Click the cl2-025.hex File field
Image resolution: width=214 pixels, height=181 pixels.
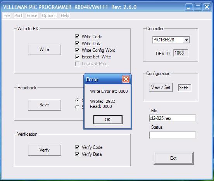[172, 118]
